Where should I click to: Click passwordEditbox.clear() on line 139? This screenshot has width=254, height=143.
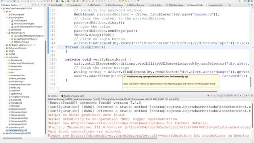99,23
